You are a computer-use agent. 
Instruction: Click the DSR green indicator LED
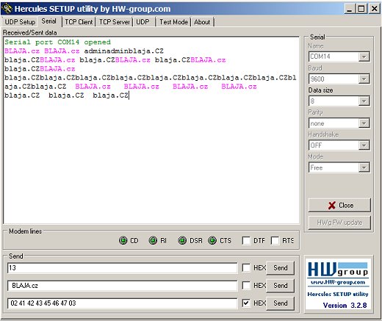click(x=182, y=240)
